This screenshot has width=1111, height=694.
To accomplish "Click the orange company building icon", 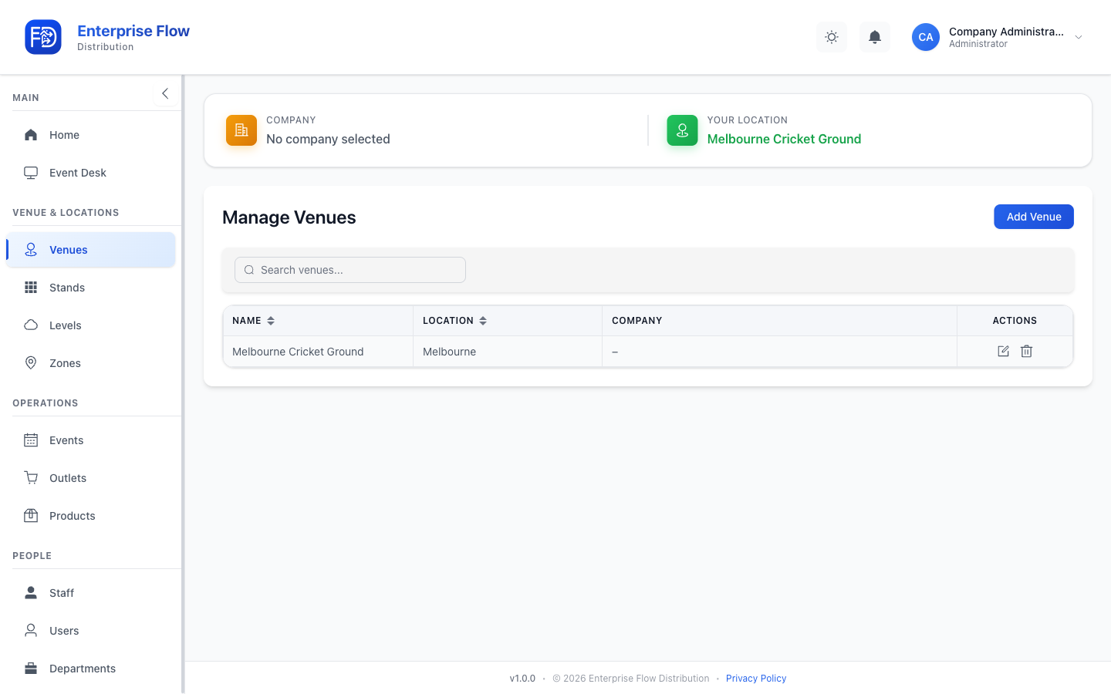I will click(x=241, y=130).
